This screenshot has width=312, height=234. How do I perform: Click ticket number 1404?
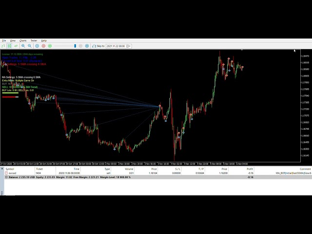(38, 173)
